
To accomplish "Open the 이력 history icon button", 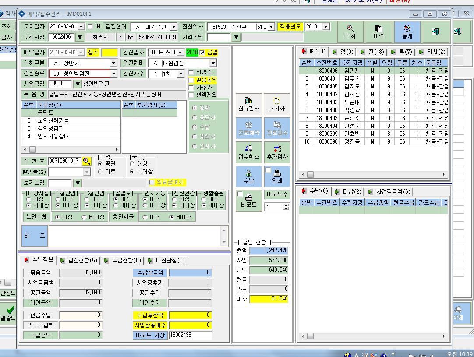I will [x=378, y=32].
